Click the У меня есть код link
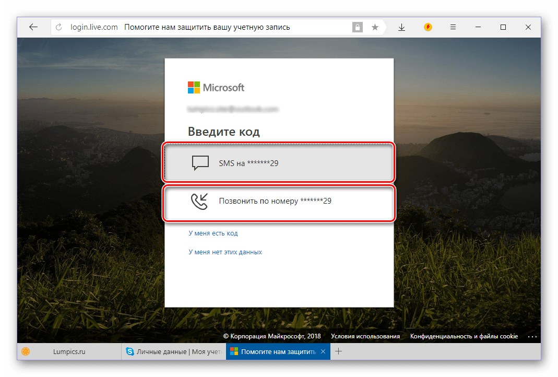Image resolution: width=558 pixels, height=377 pixels. (213, 233)
